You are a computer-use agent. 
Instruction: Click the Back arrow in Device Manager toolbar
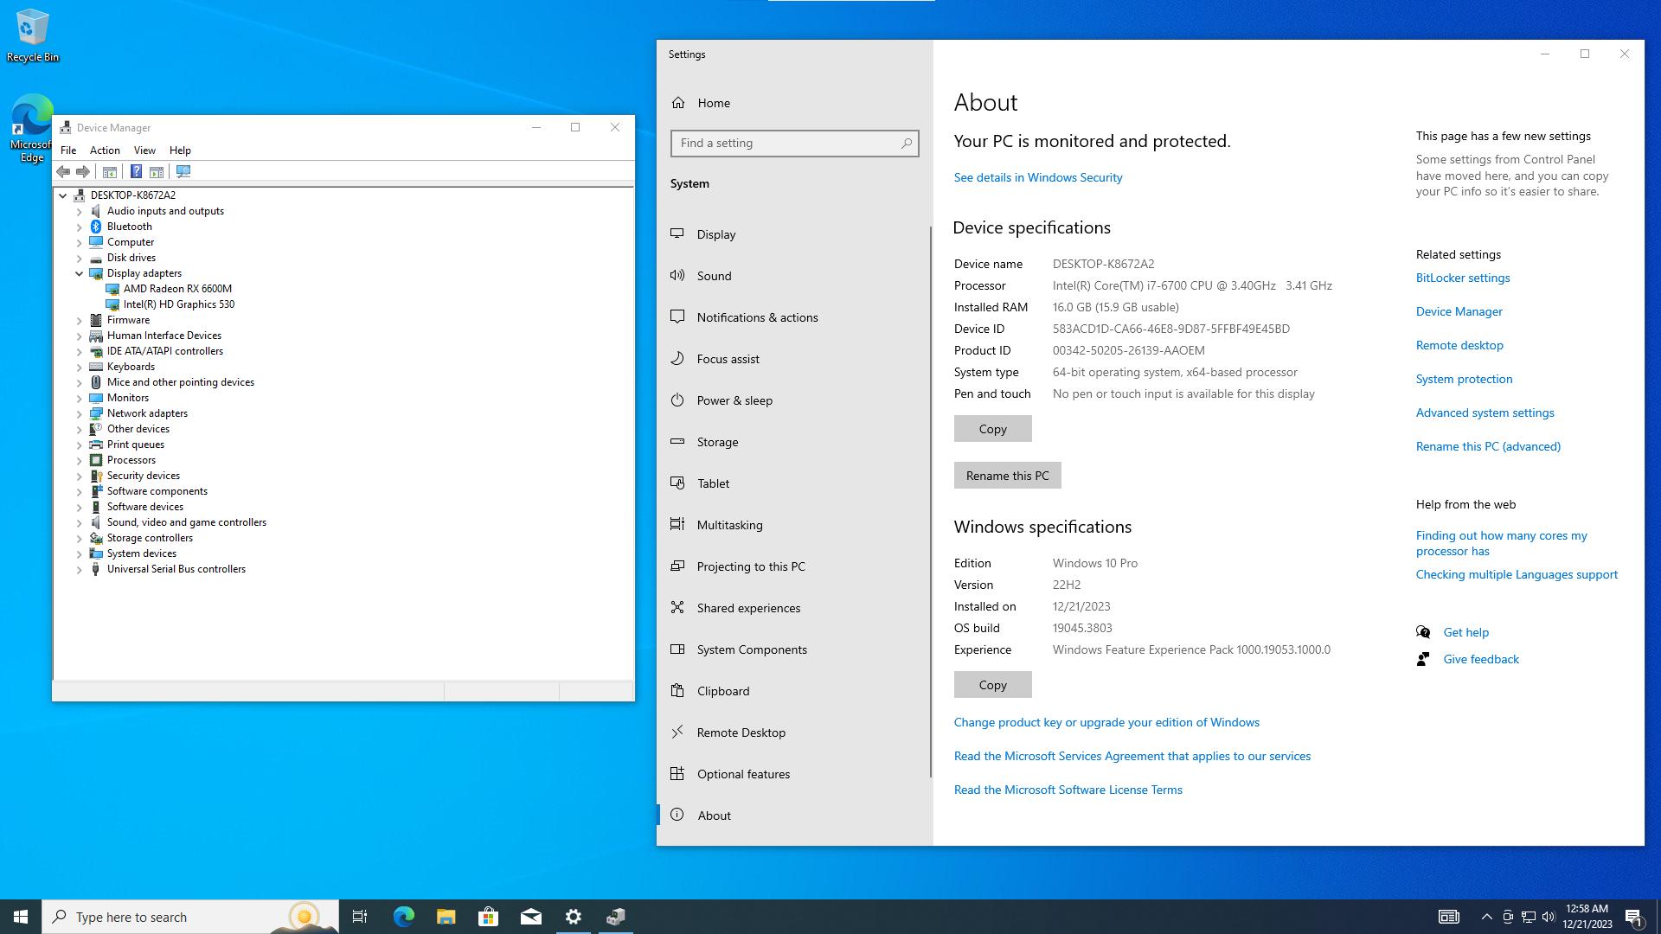point(63,172)
